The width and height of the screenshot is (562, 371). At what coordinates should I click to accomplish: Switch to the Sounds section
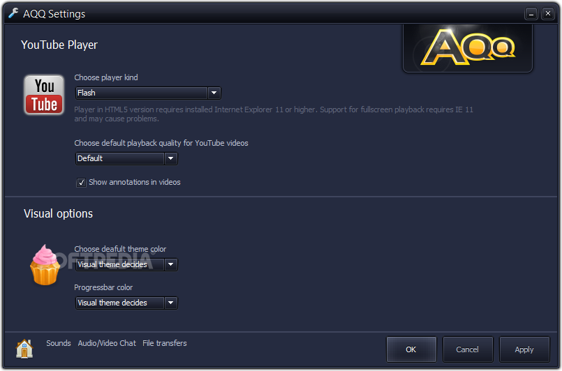pos(59,343)
